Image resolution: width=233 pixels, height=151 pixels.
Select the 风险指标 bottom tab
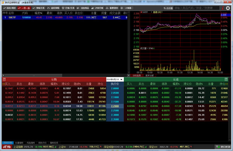[31, 143]
